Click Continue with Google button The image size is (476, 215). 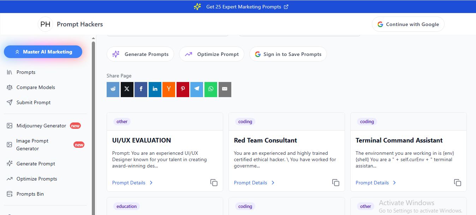408,24
